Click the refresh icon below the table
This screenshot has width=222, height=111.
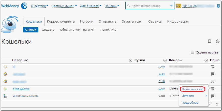point(217,104)
